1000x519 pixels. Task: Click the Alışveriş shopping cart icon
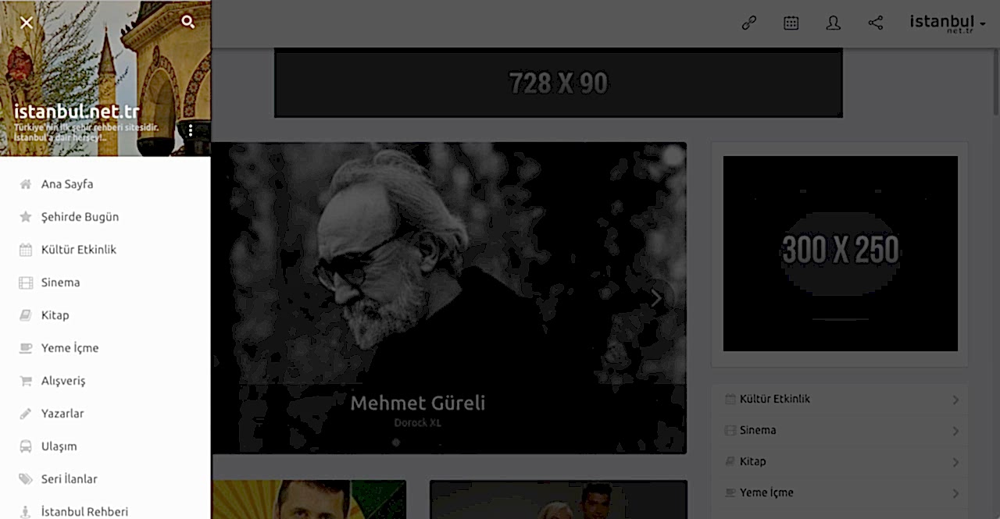26,381
